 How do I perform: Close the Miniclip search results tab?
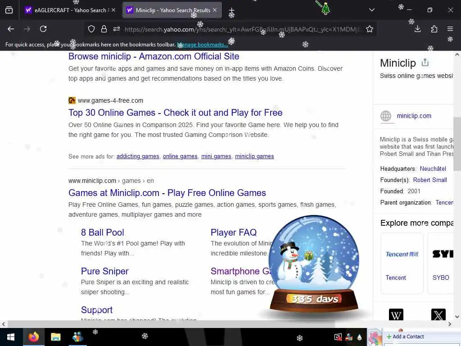coord(215,10)
